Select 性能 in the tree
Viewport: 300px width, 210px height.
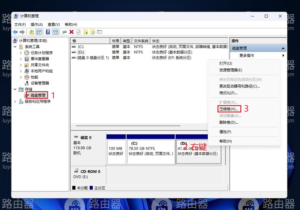click(34, 77)
